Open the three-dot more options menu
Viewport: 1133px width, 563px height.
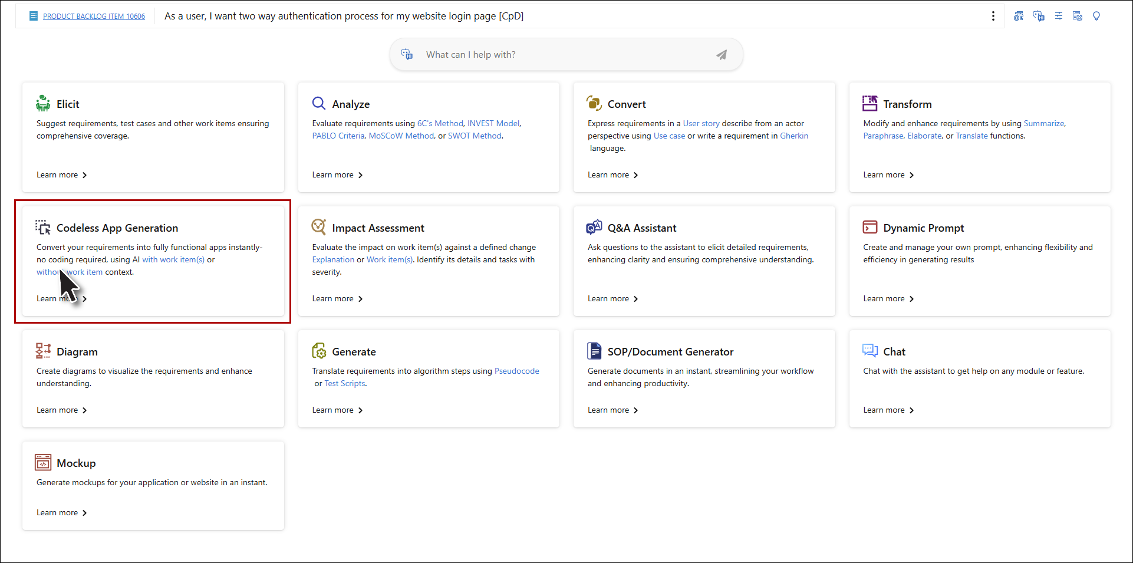coord(993,16)
